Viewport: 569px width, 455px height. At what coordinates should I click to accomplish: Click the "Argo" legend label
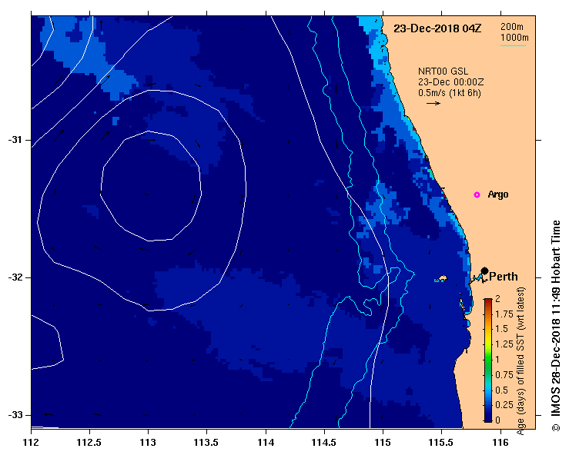point(498,194)
